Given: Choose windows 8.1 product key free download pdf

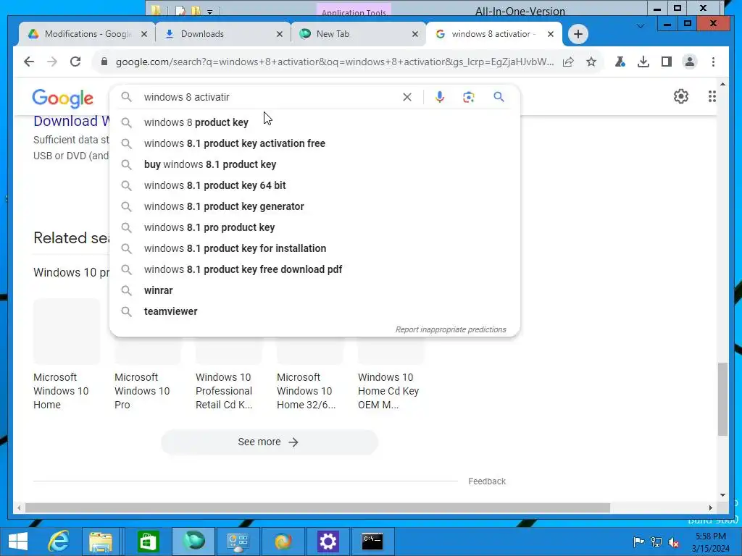Looking at the screenshot, I should (x=314, y=269).
